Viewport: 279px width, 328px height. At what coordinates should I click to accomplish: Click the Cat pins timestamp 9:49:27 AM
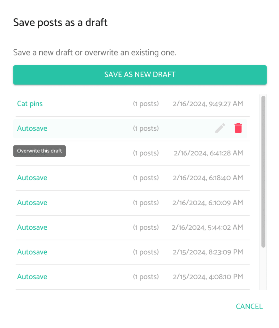pos(208,104)
